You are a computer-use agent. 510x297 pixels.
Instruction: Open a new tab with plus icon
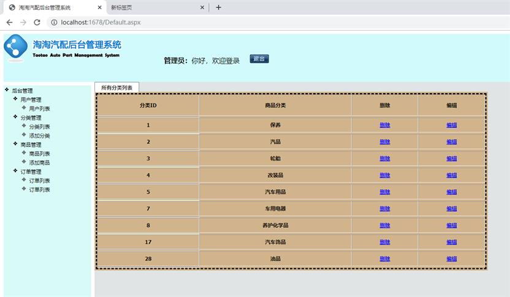coord(218,7)
